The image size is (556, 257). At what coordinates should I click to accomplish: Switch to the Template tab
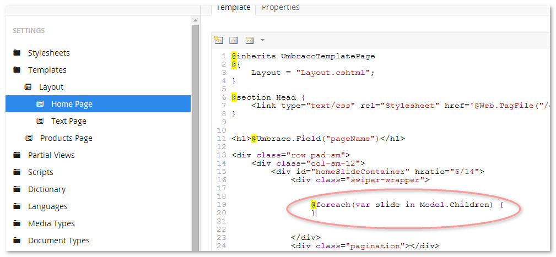(233, 8)
